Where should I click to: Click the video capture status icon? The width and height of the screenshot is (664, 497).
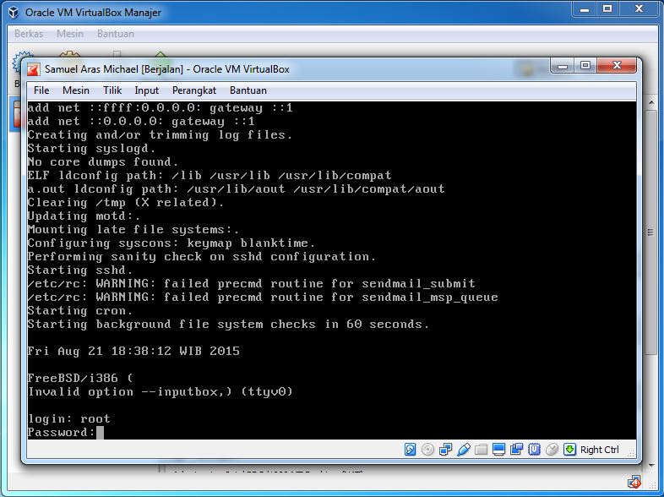coord(517,450)
